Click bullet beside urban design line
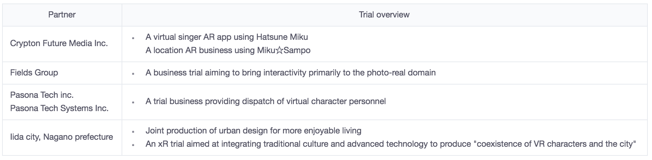The width and height of the screenshot is (652, 160). (133, 132)
